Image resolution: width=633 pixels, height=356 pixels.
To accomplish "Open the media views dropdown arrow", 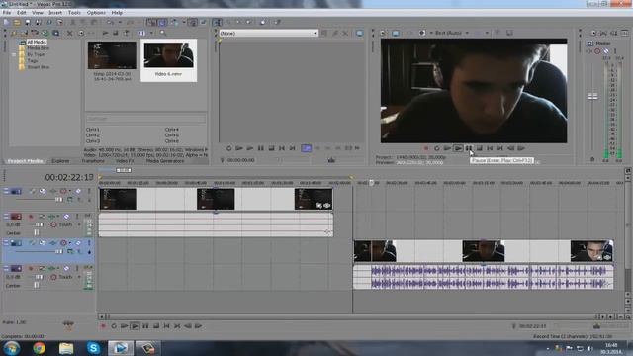I will point(151,33).
